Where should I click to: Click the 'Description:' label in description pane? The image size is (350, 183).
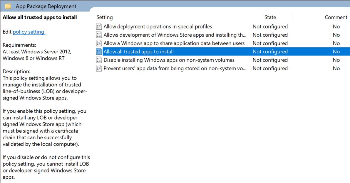click(x=16, y=72)
